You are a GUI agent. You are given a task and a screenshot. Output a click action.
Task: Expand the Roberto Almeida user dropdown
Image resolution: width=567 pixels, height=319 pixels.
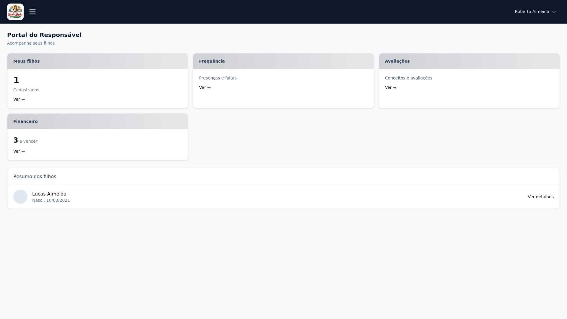pyautogui.click(x=532, y=12)
